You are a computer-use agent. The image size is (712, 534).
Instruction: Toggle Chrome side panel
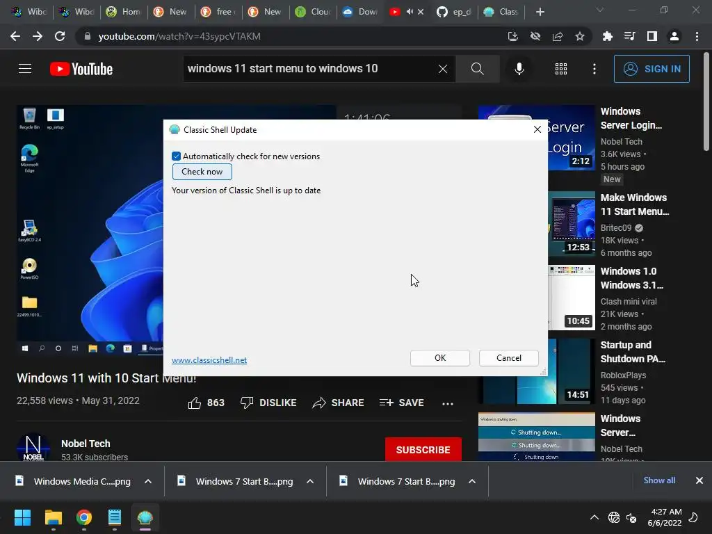pyautogui.click(x=652, y=36)
